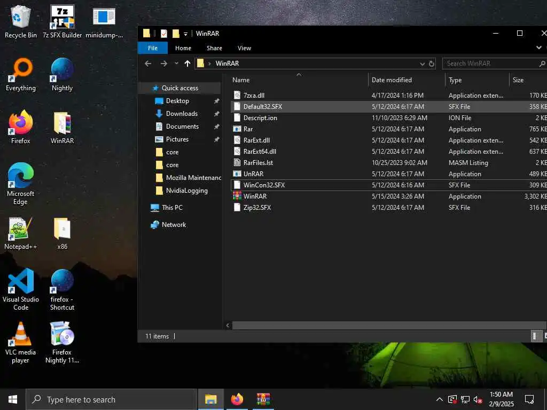Launch Microsoft Edge from the desktop
Image resolution: width=547 pixels, height=410 pixels.
(21, 184)
